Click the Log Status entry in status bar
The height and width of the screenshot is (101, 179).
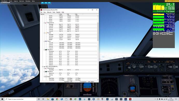[68, 82]
